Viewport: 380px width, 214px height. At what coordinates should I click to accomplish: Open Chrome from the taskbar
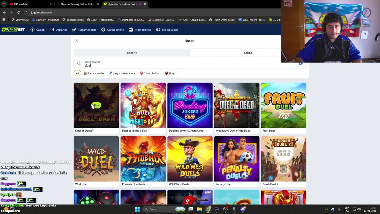pyautogui.click(x=208, y=209)
